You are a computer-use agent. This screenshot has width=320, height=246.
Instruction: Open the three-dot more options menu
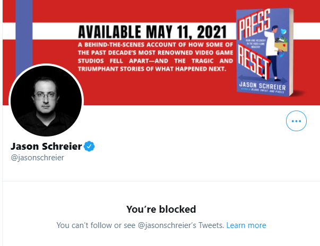(x=296, y=121)
